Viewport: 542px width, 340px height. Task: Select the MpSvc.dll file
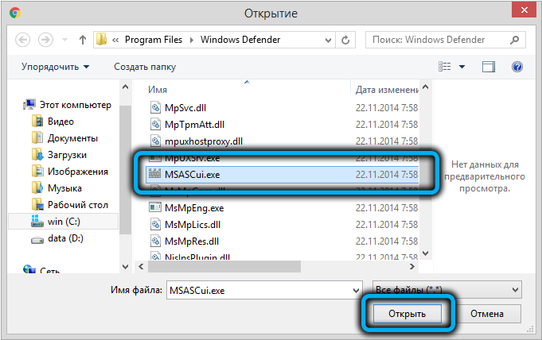pyautogui.click(x=185, y=108)
